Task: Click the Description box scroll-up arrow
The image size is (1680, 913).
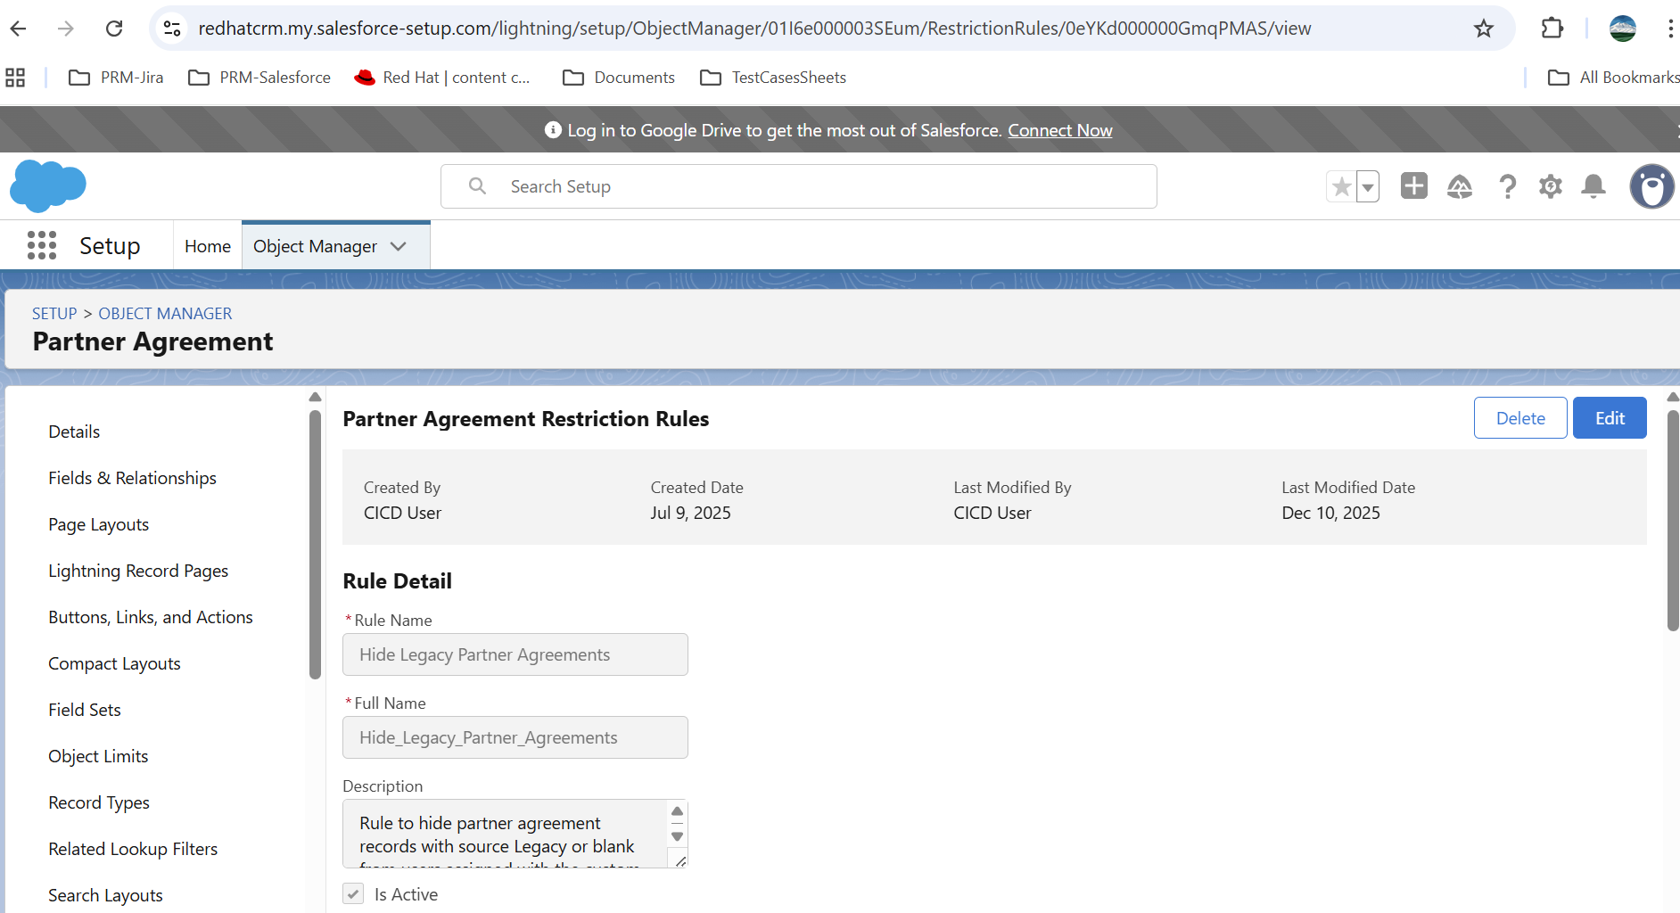Action: (678, 811)
